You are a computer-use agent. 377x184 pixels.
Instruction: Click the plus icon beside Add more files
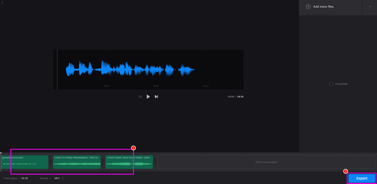(308, 7)
